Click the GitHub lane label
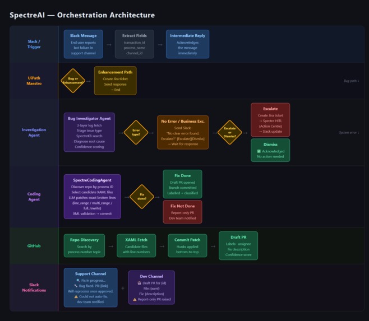The width and height of the screenshot is (369, 321). (34, 246)
